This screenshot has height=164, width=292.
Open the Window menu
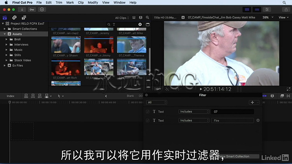[x=120, y=2]
